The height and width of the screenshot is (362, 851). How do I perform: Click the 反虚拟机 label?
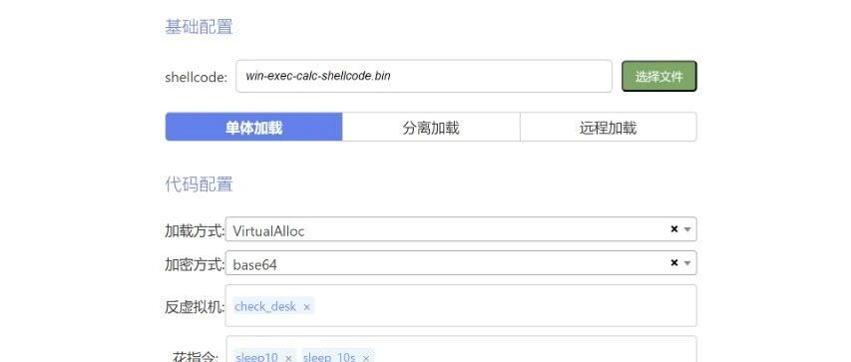click(195, 307)
